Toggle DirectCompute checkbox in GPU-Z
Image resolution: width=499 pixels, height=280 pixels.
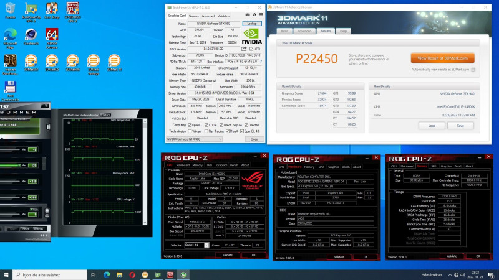click(x=221, y=125)
